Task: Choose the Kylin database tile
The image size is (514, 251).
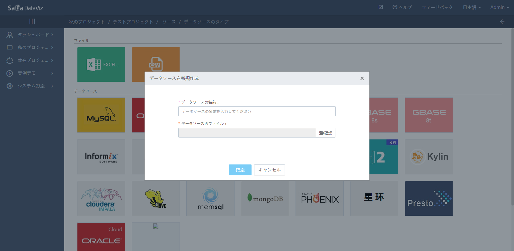Action: click(x=429, y=157)
